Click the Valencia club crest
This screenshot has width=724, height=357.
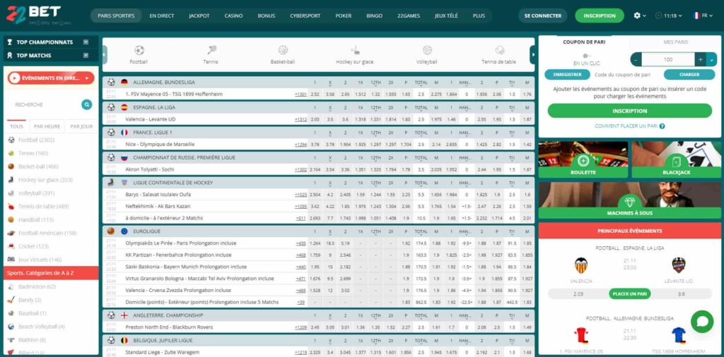click(x=581, y=265)
